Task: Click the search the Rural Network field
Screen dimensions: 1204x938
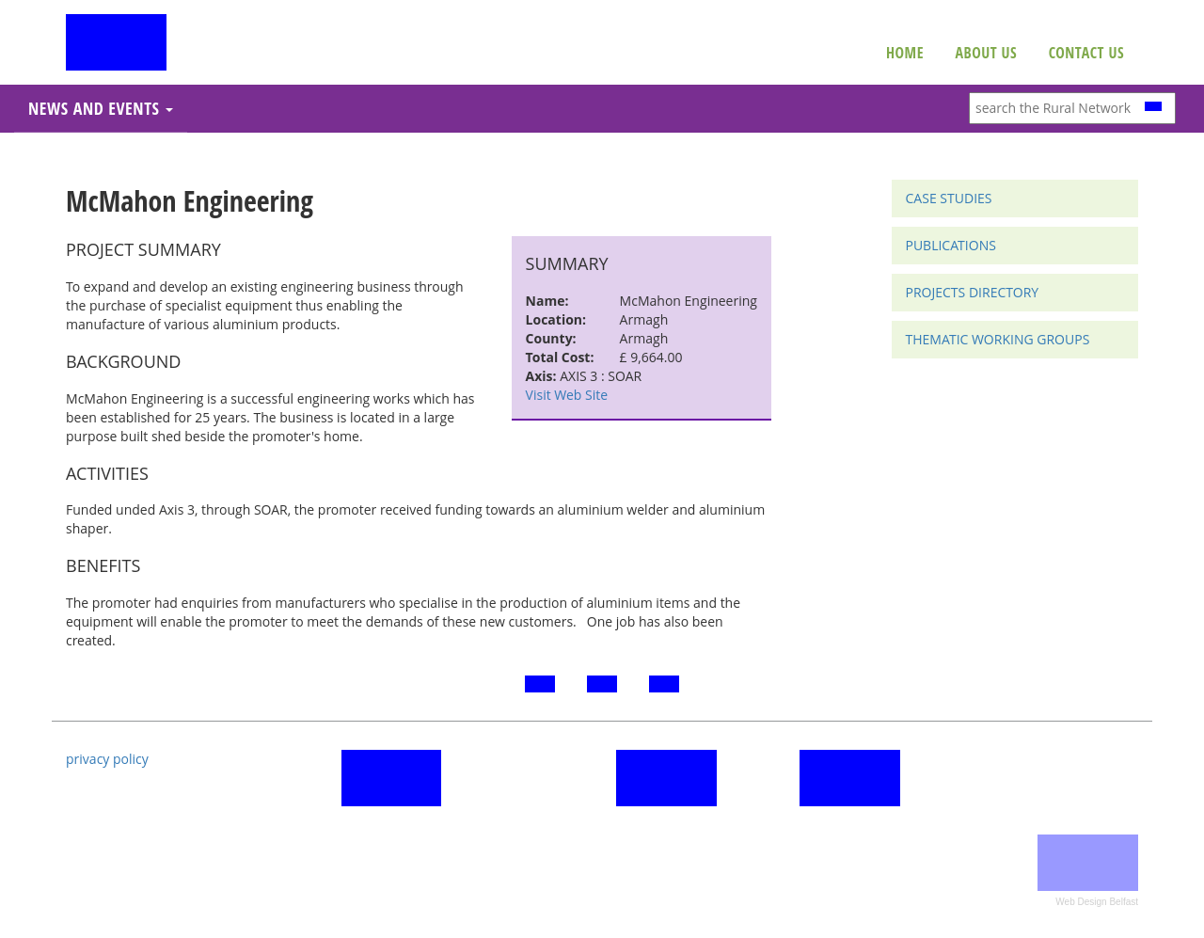Action: click(x=1053, y=108)
